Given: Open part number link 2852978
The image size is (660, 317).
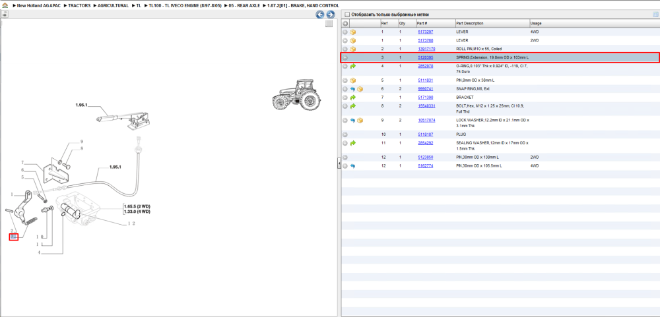Looking at the screenshot, I should point(425,66).
